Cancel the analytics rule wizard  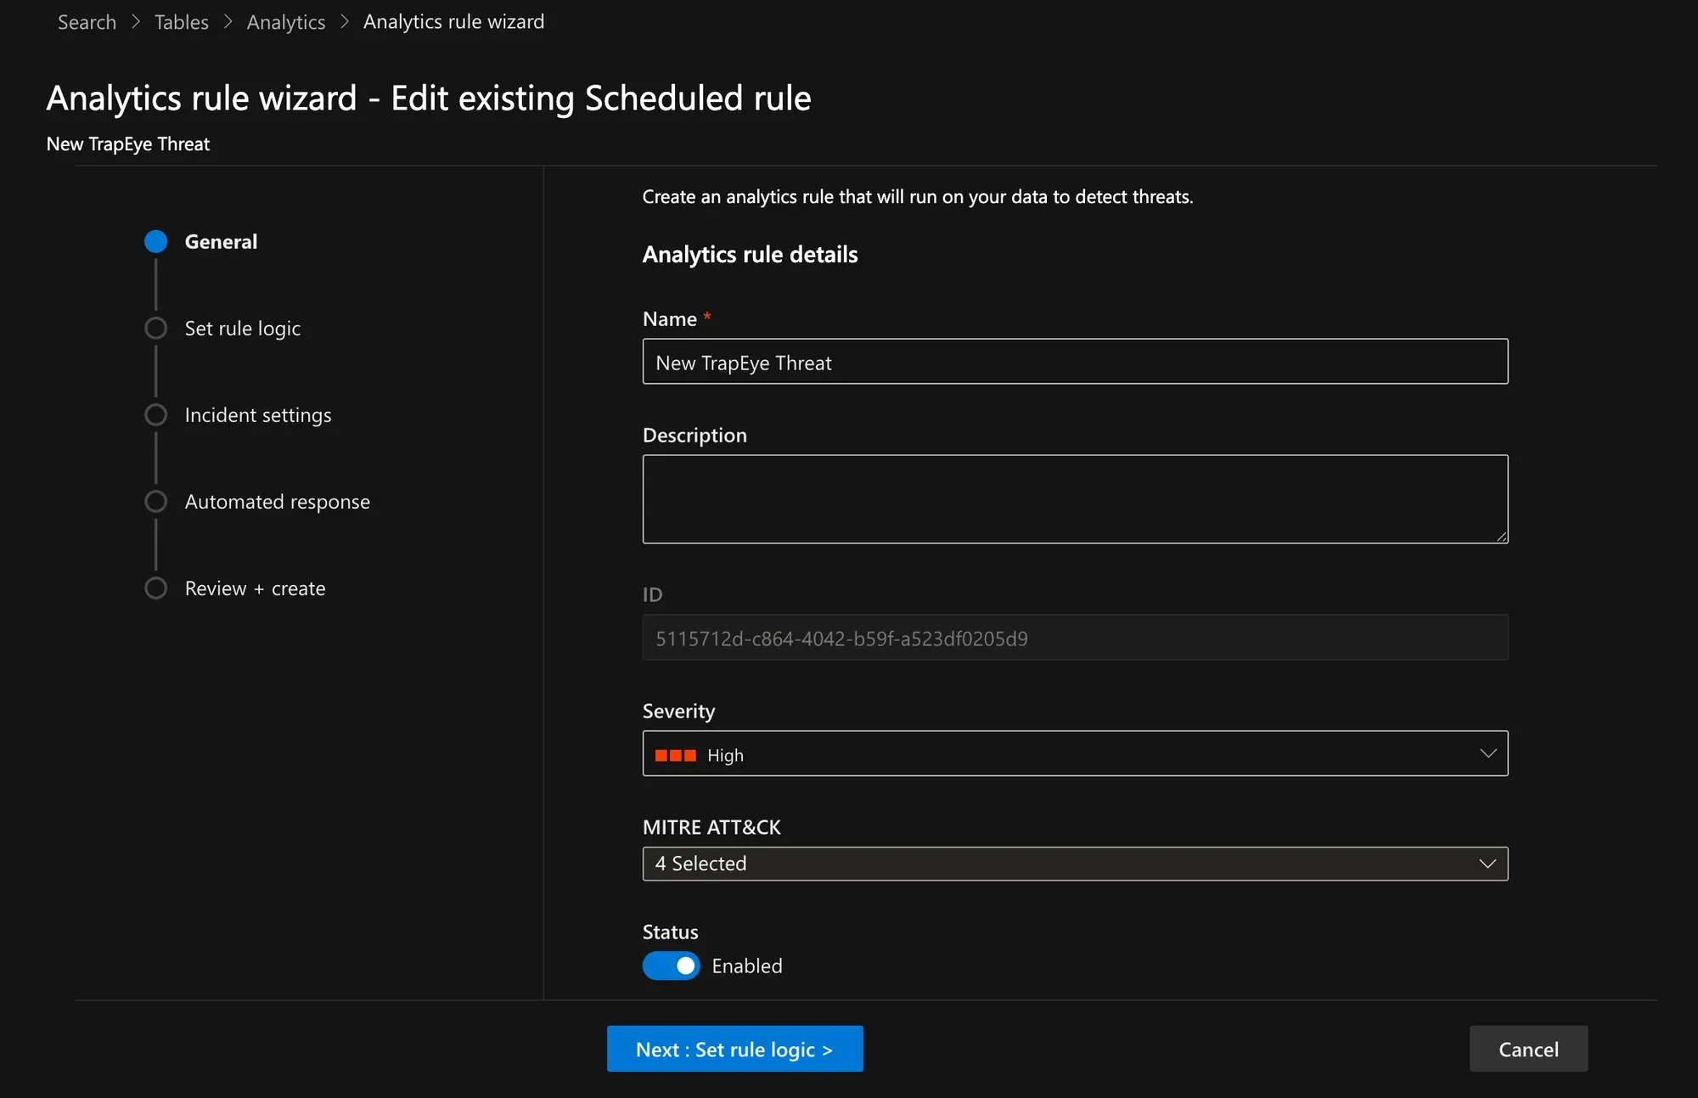coord(1529,1050)
